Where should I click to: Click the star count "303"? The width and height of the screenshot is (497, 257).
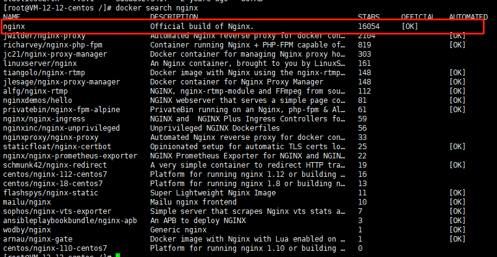[x=365, y=54]
